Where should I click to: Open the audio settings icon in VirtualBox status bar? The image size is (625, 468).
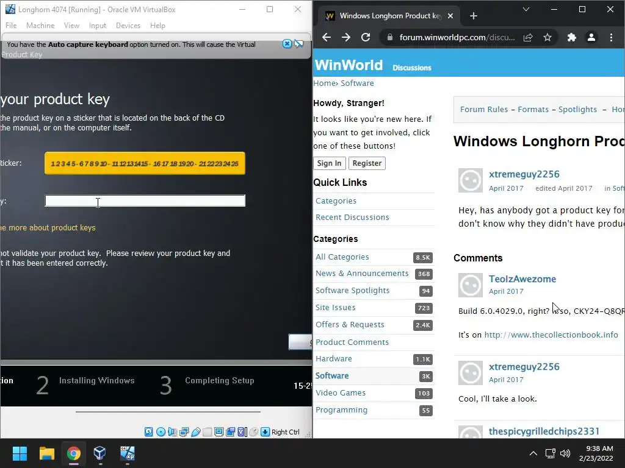(172, 432)
